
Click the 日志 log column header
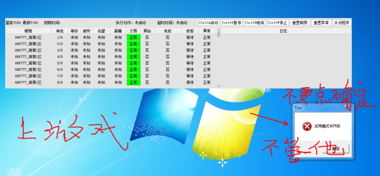284,31
